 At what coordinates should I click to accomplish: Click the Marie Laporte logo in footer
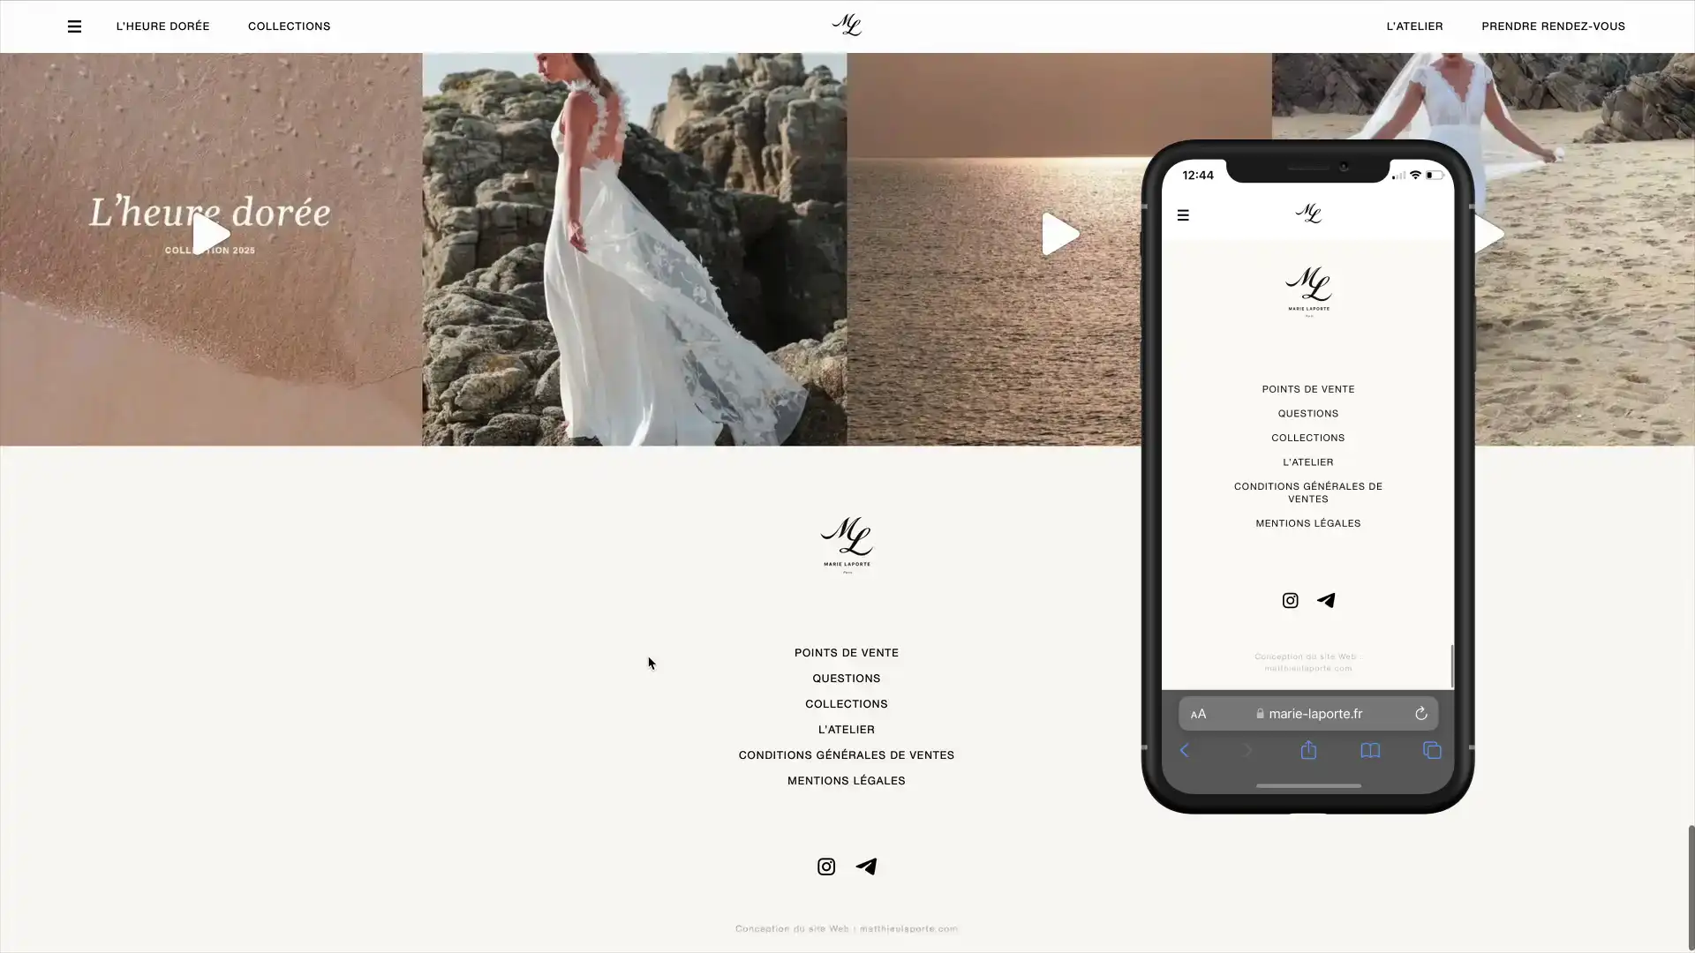click(x=847, y=544)
